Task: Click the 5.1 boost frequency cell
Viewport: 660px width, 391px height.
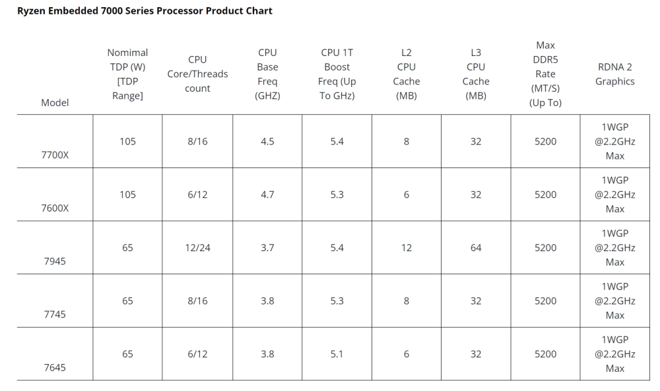Action: pyautogui.click(x=337, y=354)
